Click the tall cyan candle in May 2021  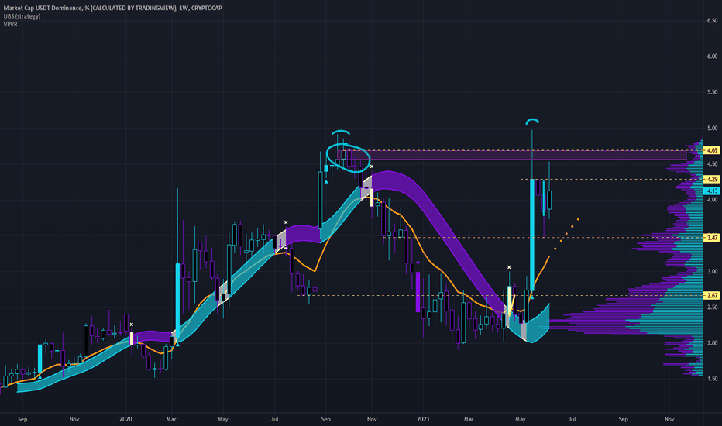click(532, 235)
